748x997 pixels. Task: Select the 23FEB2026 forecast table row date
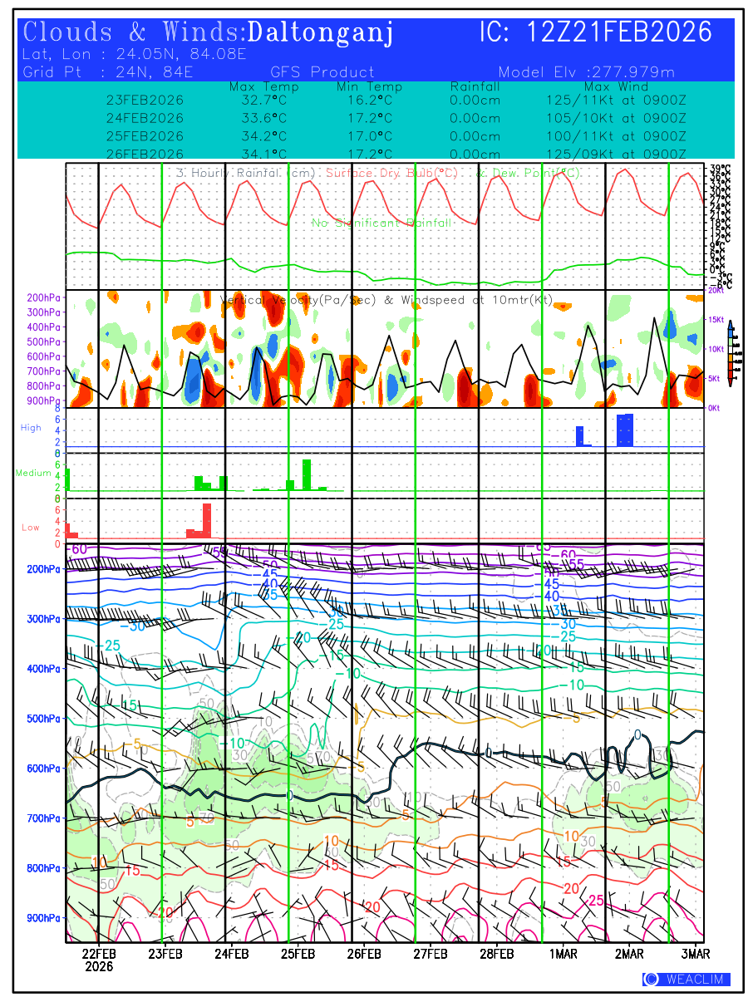tap(145, 100)
